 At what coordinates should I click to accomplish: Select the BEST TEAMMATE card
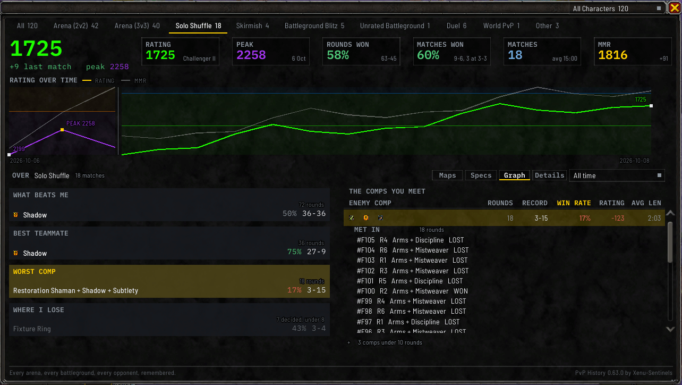(x=169, y=243)
